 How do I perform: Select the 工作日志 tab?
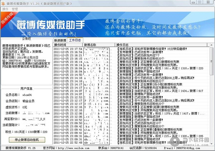(x=75, y=40)
